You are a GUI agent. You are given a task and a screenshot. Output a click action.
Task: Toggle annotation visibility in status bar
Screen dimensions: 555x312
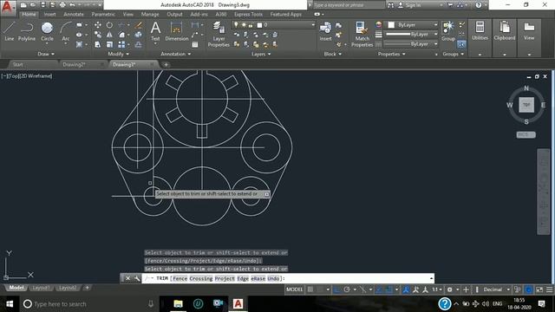(406, 289)
